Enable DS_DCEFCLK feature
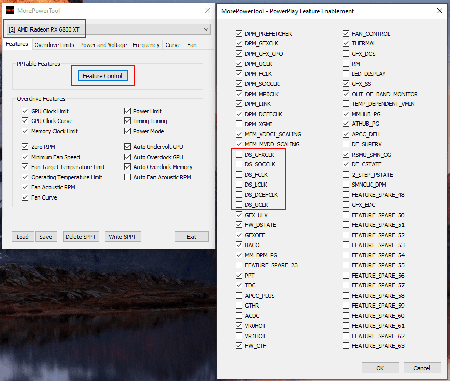The width and height of the screenshot is (450, 381). point(239,195)
